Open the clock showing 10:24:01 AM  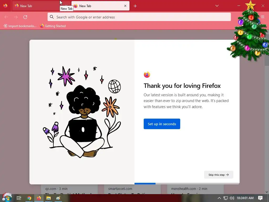tap(245, 198)
